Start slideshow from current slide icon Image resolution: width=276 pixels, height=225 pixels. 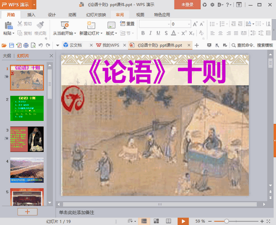point(64,25)
